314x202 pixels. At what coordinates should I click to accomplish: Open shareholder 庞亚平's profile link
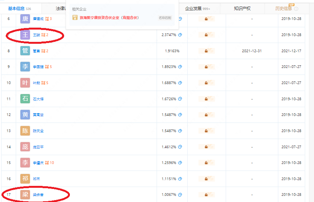coord(38,147)
